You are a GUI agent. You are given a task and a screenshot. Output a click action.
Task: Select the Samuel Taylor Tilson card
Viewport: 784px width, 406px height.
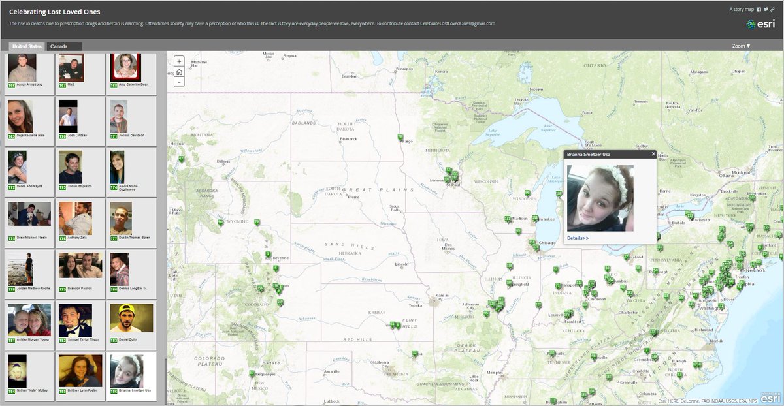(80, 324)
